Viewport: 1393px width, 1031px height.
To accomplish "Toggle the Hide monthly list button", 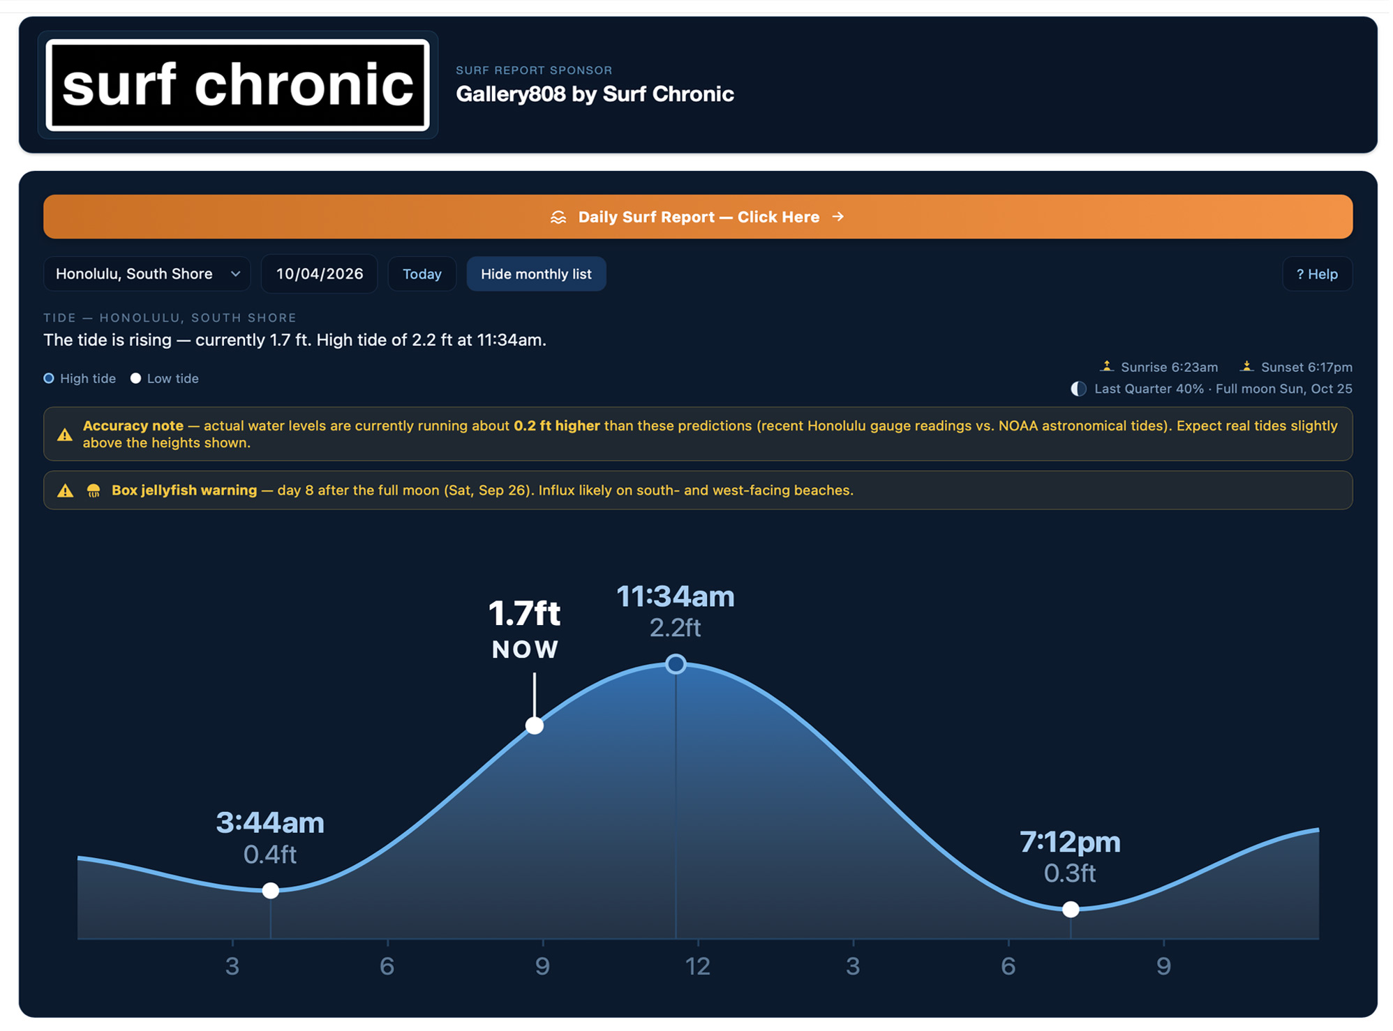I will click(536, 274).
